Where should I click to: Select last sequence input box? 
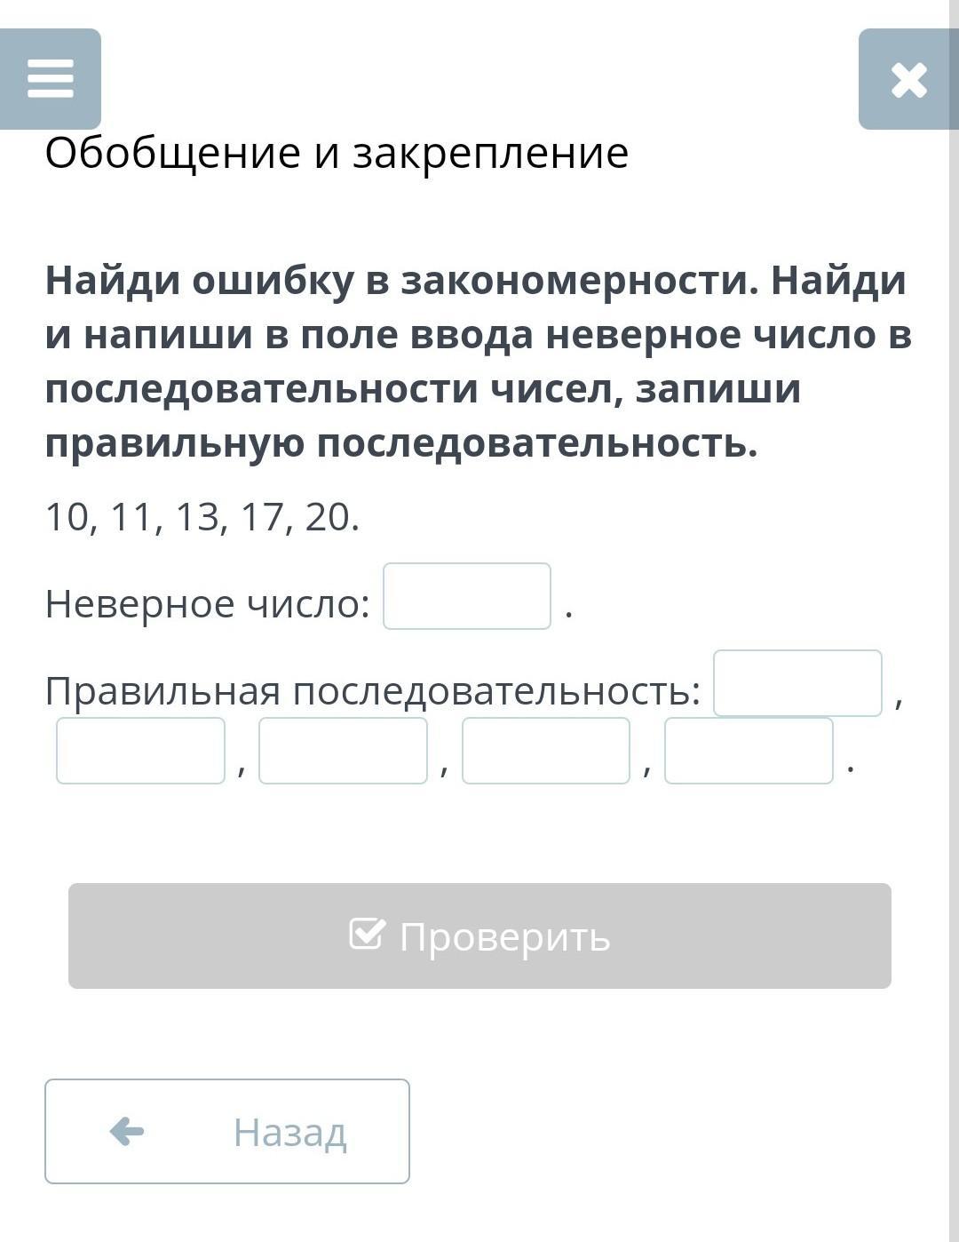pos(749,751)
